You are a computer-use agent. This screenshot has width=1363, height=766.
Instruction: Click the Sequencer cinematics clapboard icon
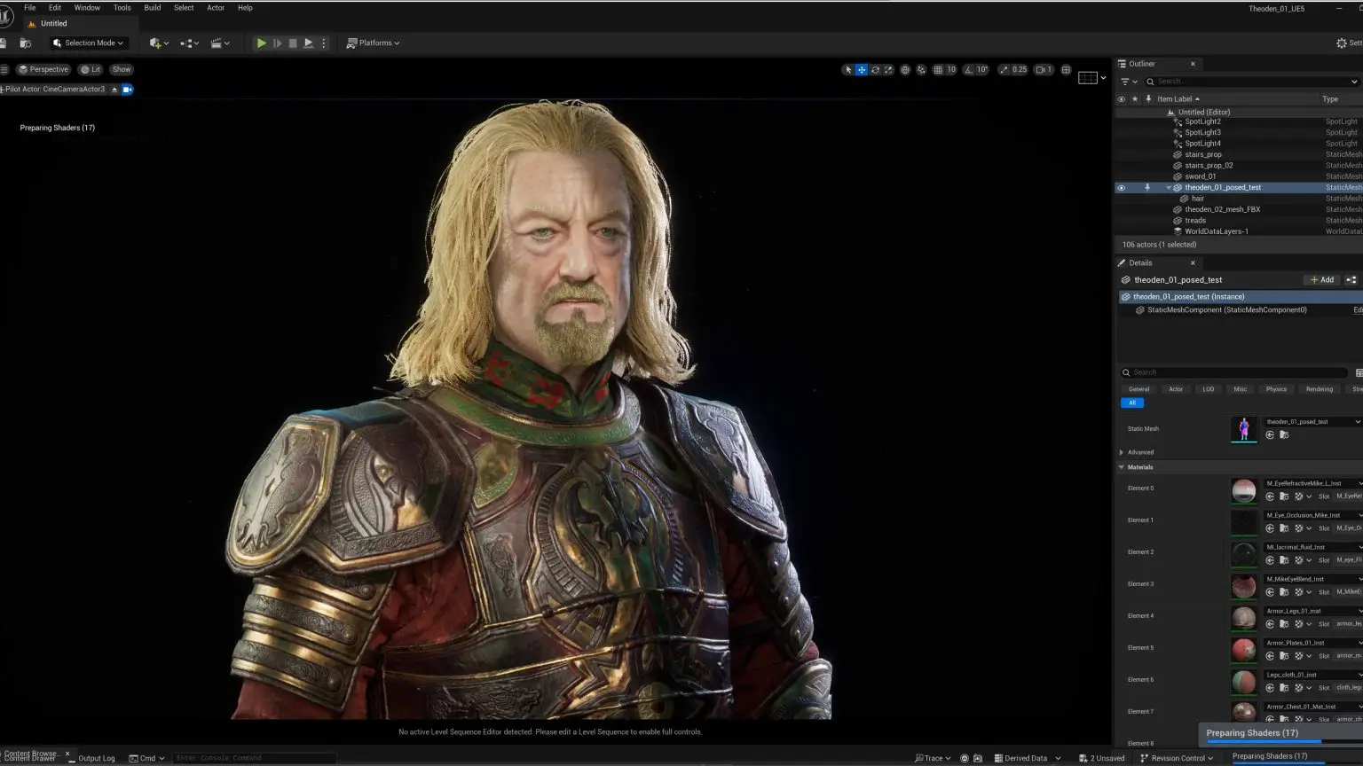tap(217, 43)
